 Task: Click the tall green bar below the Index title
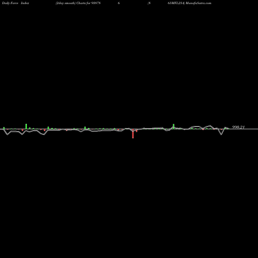tap(26, 126)
